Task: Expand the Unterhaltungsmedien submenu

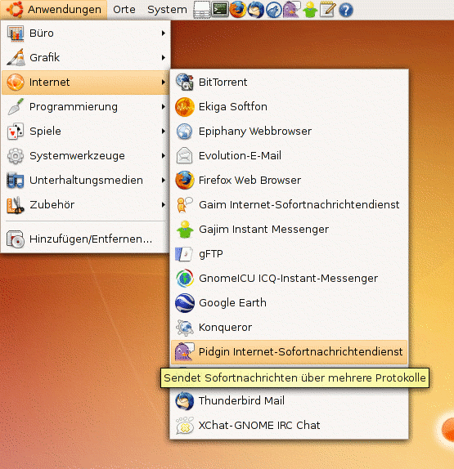Action: coord(86,180)
